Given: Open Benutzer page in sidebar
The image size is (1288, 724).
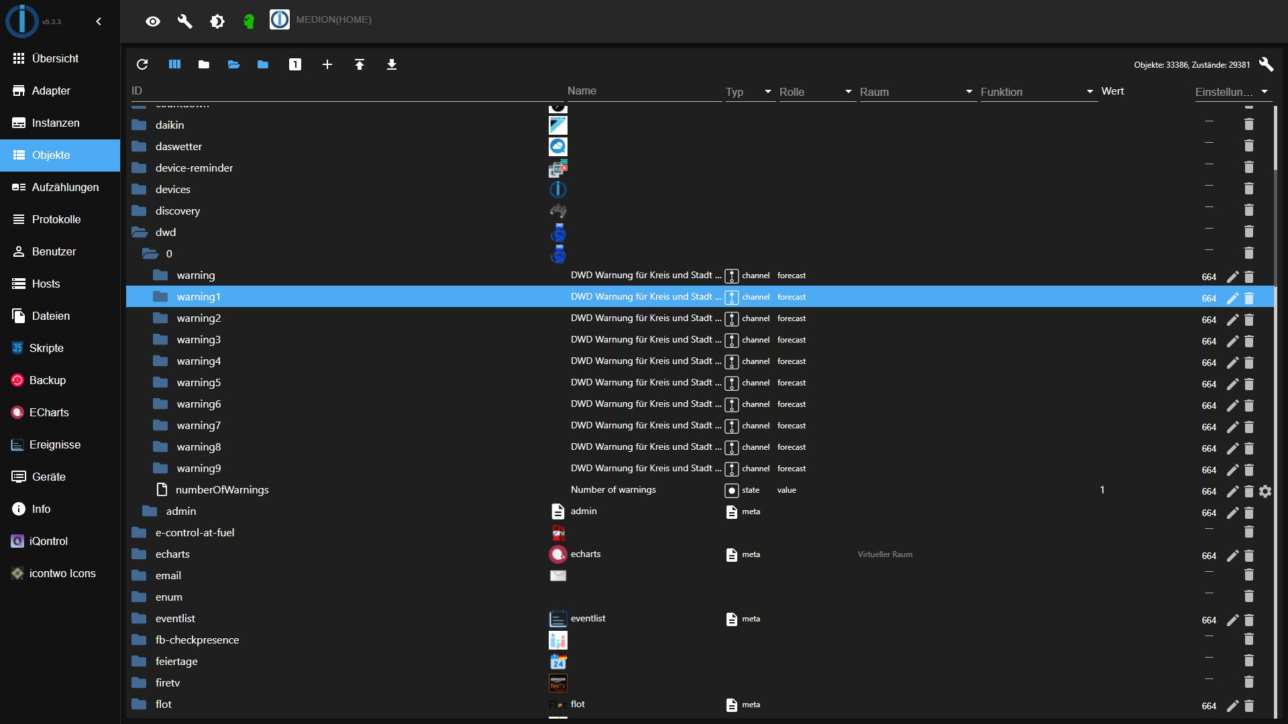Looking at the screenshot, I should point(60,251).
